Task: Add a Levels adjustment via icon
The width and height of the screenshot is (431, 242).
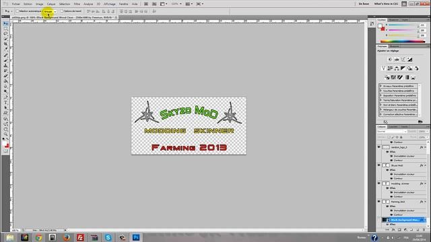Action: [397, 60]
